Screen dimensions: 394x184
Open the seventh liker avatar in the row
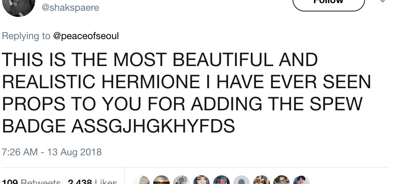coord(262,181)
